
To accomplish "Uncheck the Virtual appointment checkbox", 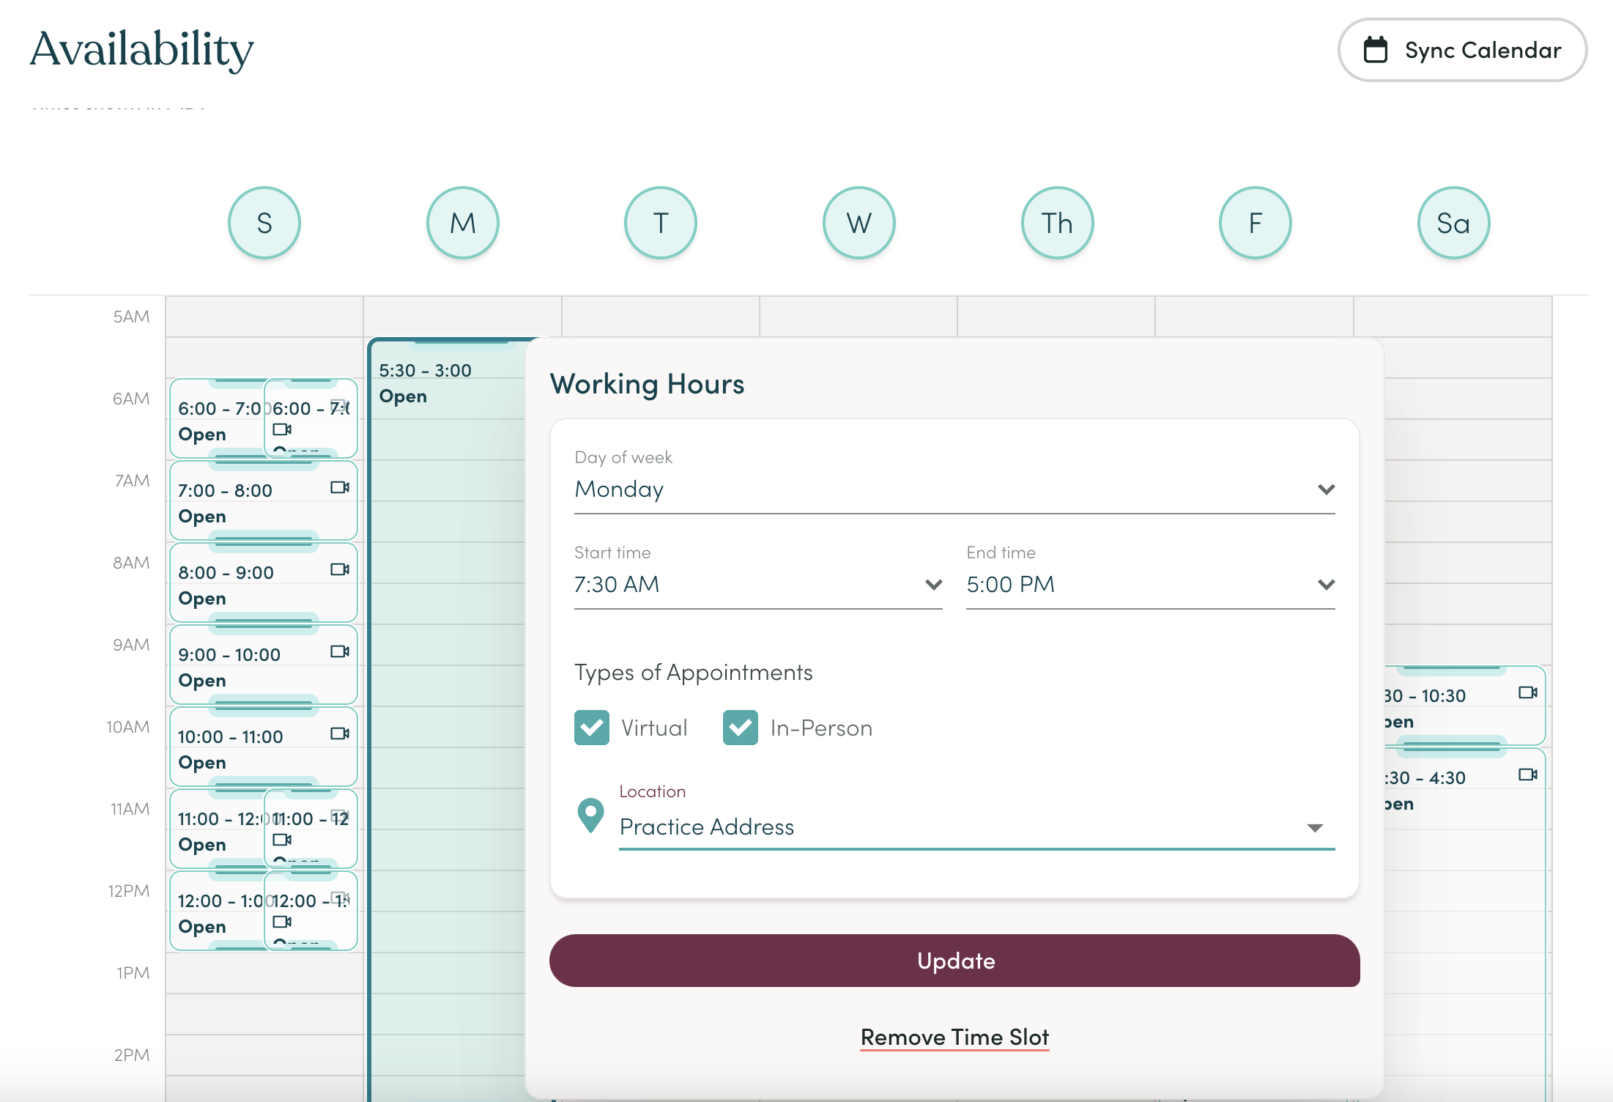I will point(592,728).
